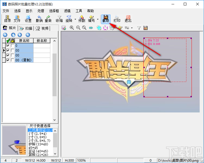The width and height of the screenshot is (204, 163).
Task: Click the zoom out magnifier icon
Action: coord(78,28)
